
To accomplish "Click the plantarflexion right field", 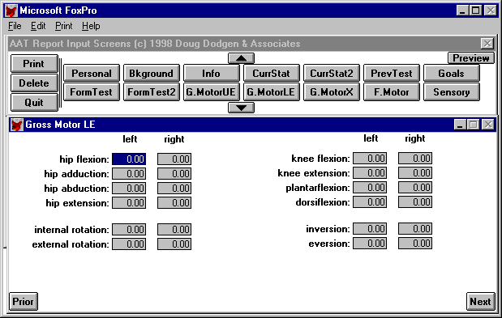I will tap(415, 188).
